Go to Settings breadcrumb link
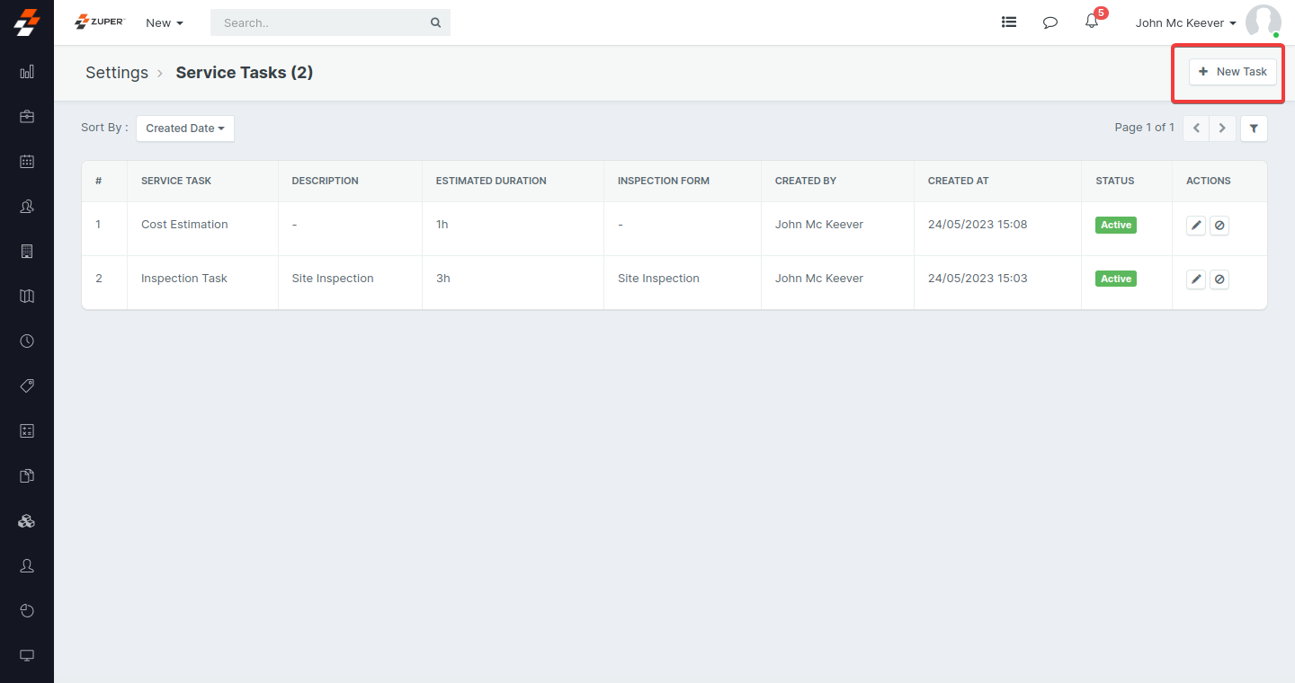Image resolution: width=1295 pixels, height=683 pixels. click(x=117, y=73)
